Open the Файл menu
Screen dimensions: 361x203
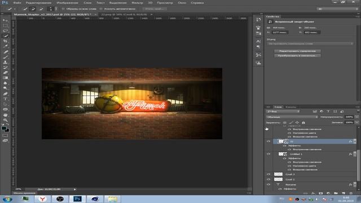(17, 3)
